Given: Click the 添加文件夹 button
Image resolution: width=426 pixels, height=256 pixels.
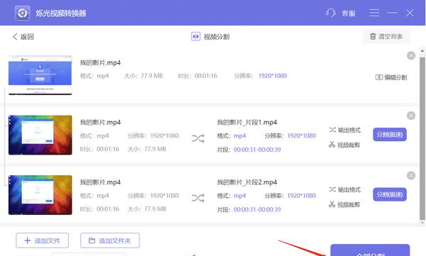Looking at the screenshot, I should point(110,240).
